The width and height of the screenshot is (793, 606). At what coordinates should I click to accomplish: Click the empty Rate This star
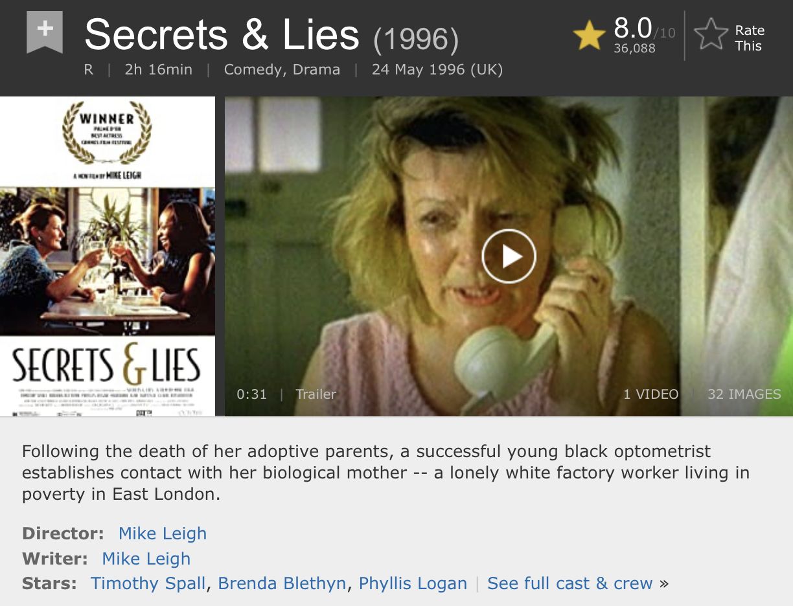click(x=711, y=34)
